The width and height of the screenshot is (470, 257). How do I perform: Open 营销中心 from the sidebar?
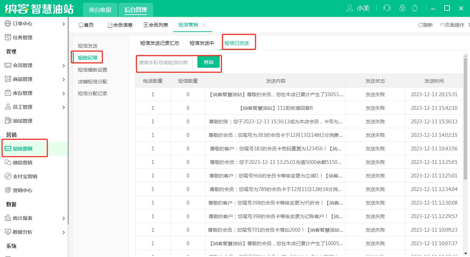point(22,190)
